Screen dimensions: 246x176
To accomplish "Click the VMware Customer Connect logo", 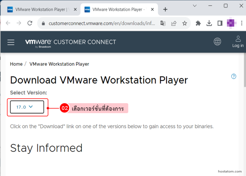I will pyautogui.click(x=70, y=43).
